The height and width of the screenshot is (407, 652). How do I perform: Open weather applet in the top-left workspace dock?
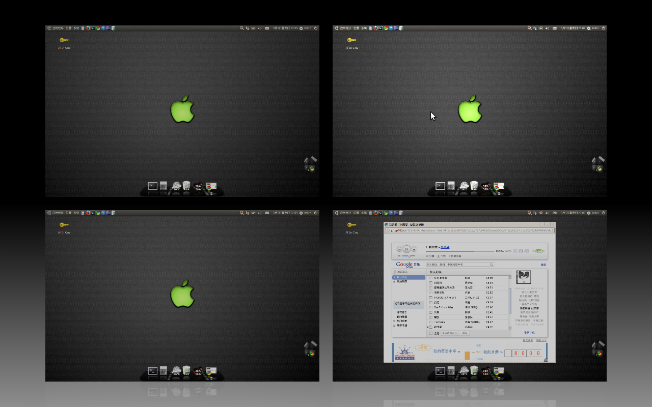(176, 186)
